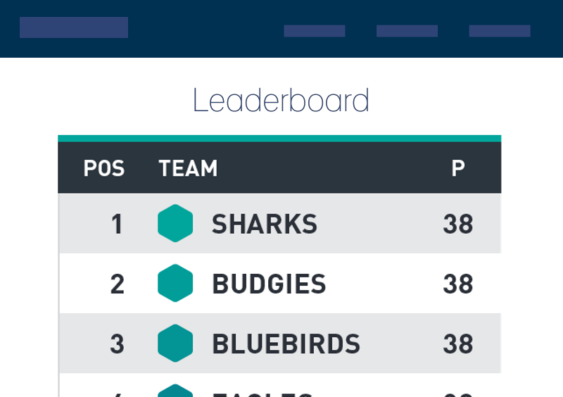Click the Leaderboard heading
This screenshot has height=397, width=563.
click(x=281, y=100)
